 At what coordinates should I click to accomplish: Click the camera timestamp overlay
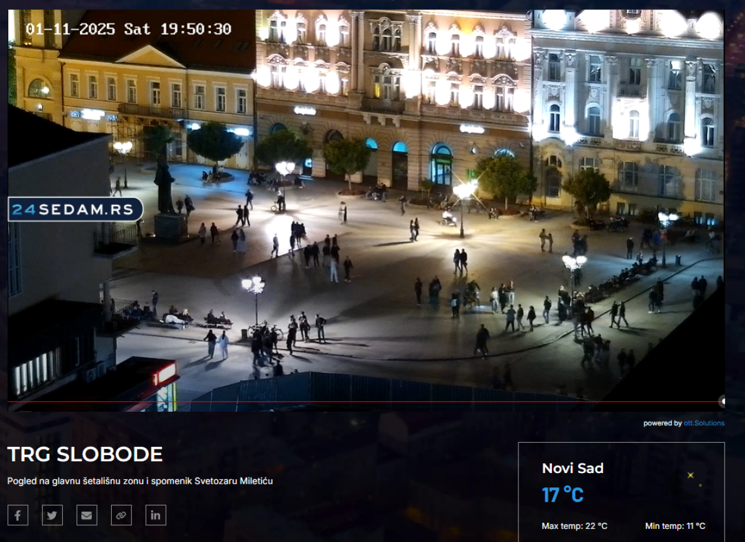(129, 29)
